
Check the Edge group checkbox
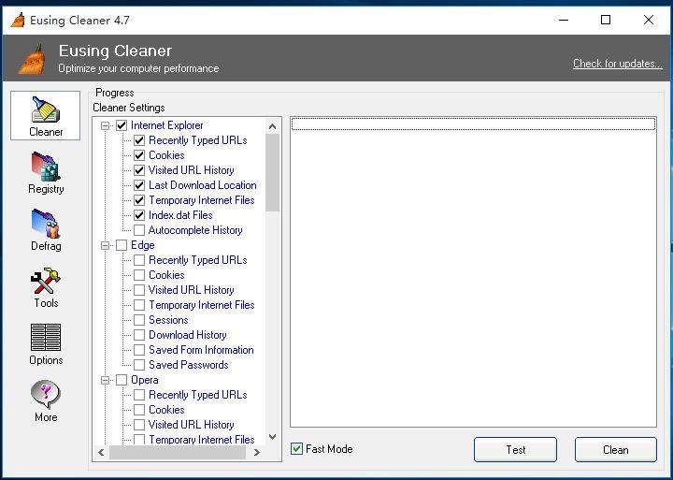click(x=122, y=245)
